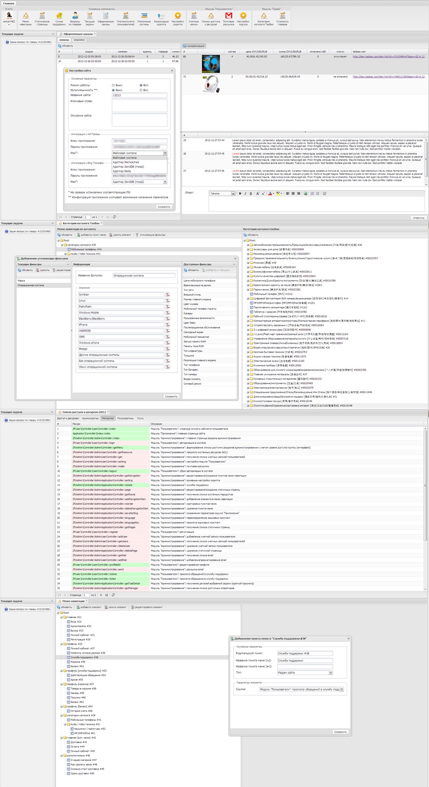Screen dimensions: 429x787
Task: Open Почтовая рассылка mail icon
Action: pos(228,19)
